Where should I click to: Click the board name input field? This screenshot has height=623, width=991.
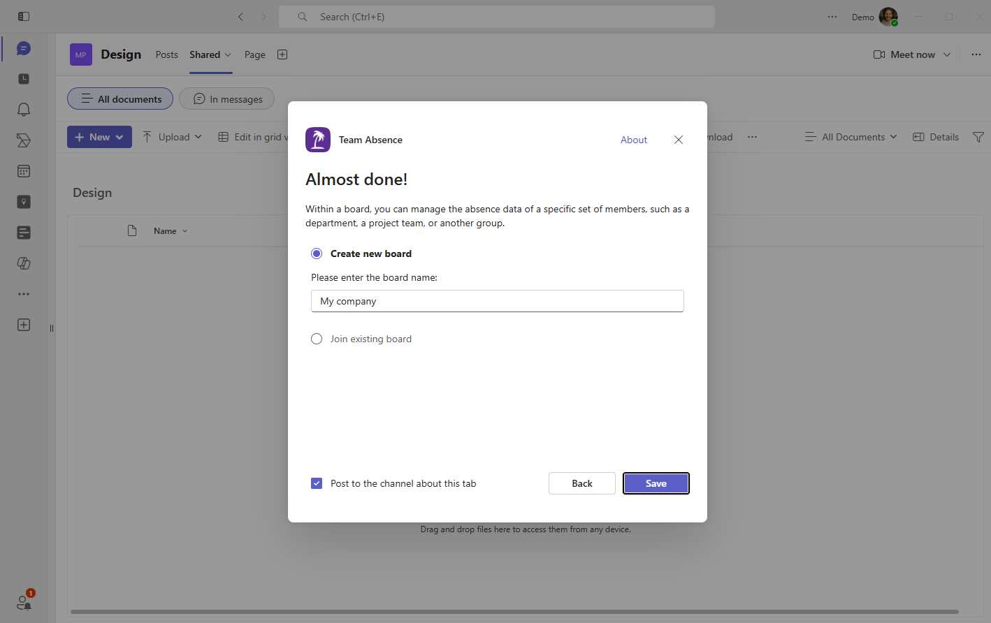[x=498, y=301]
